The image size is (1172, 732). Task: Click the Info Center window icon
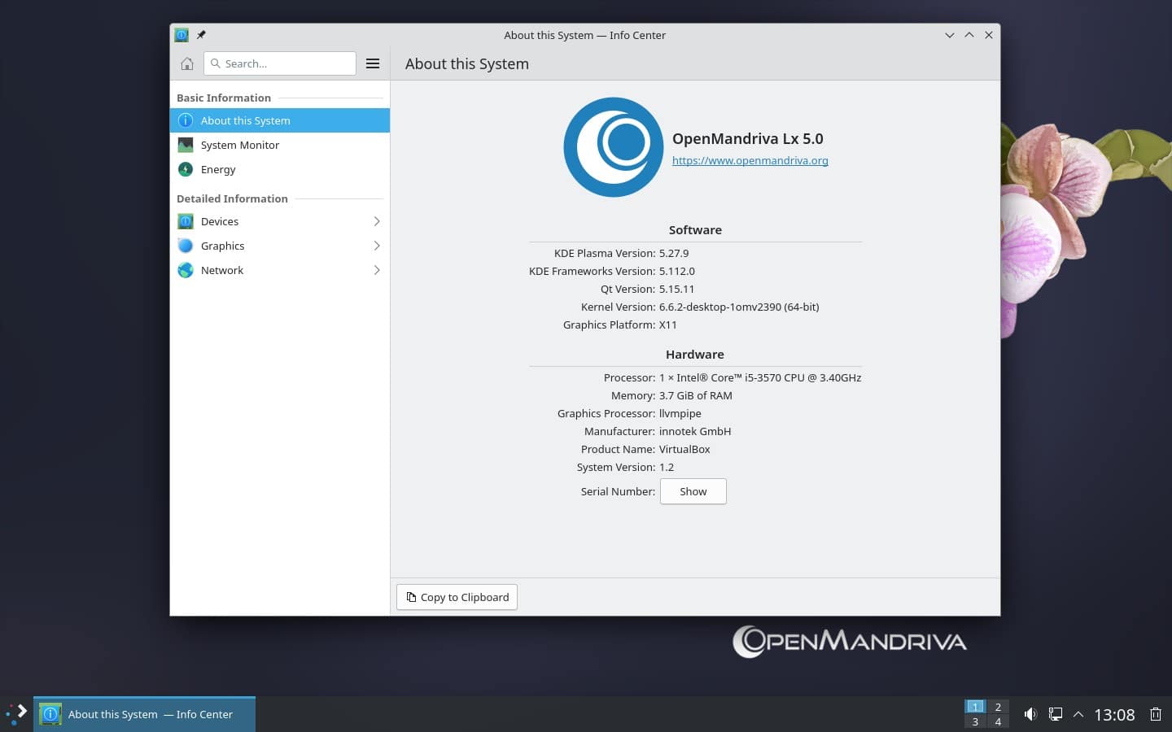click(x=181, y=35)
